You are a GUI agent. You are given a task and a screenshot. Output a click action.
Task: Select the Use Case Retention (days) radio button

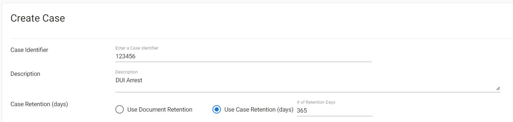tap(217, 110)
